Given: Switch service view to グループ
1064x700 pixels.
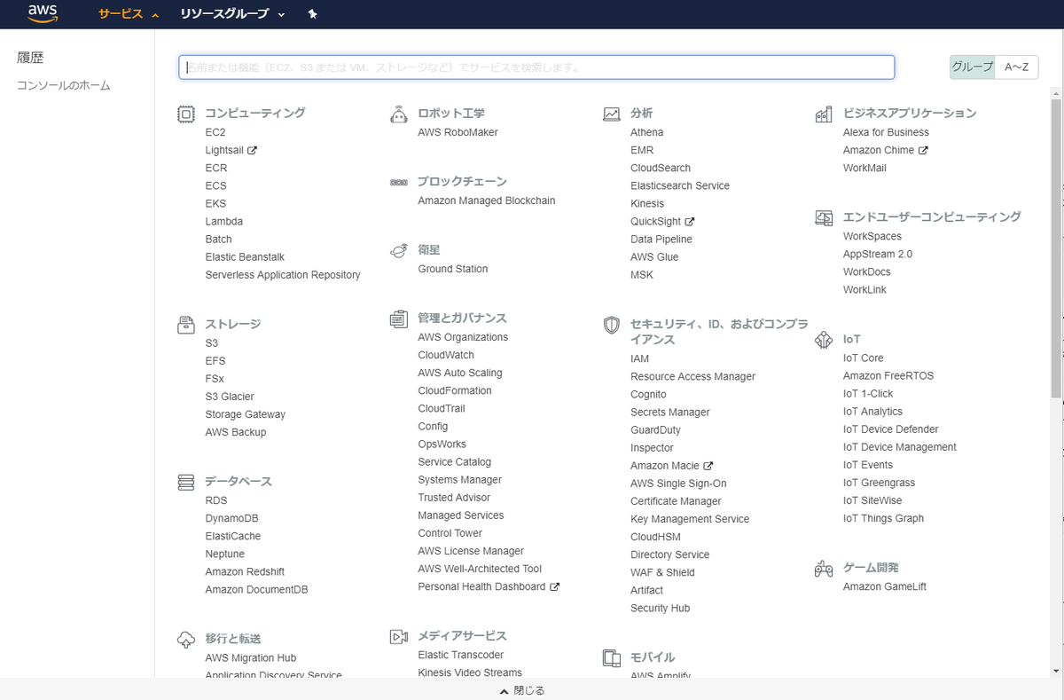Looking at the screenshot, I should click(x=972, y=67).
